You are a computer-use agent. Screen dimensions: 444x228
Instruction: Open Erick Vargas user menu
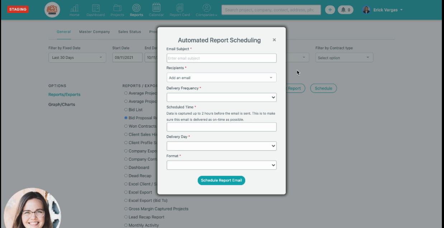click(x=388, y=10)
